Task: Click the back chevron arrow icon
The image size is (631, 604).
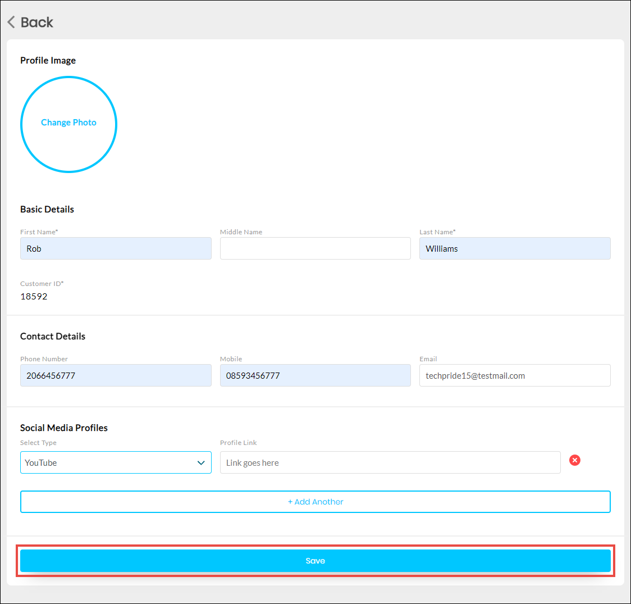Action: [11, 22]
